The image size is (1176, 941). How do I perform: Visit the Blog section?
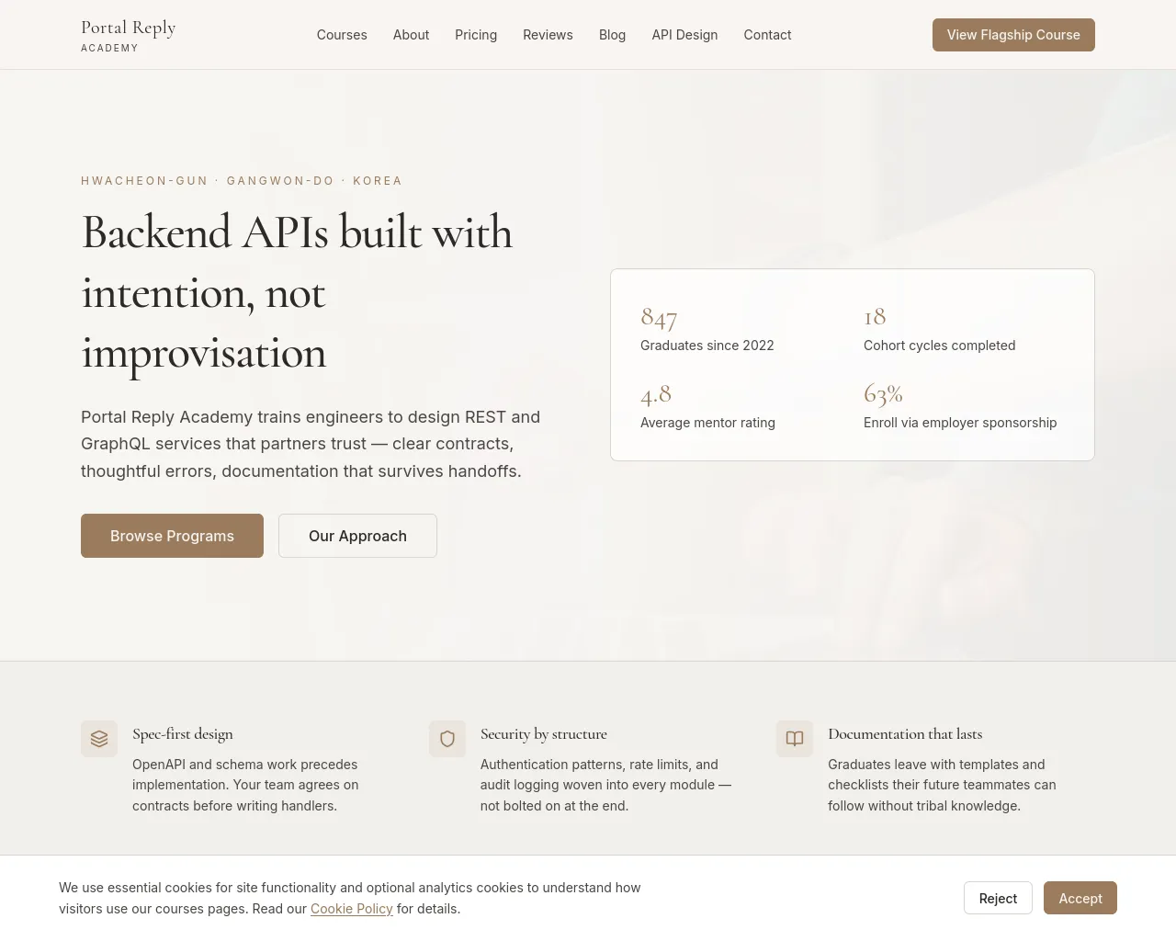pyautogui.click(x=612, y=35)
